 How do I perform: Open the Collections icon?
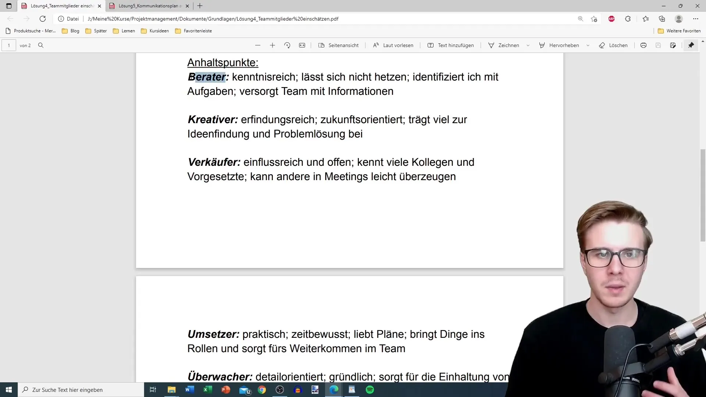click(662, 19)
